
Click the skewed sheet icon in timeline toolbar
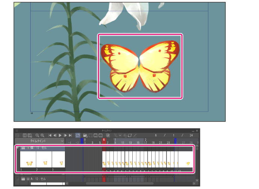tap(130, 135)
